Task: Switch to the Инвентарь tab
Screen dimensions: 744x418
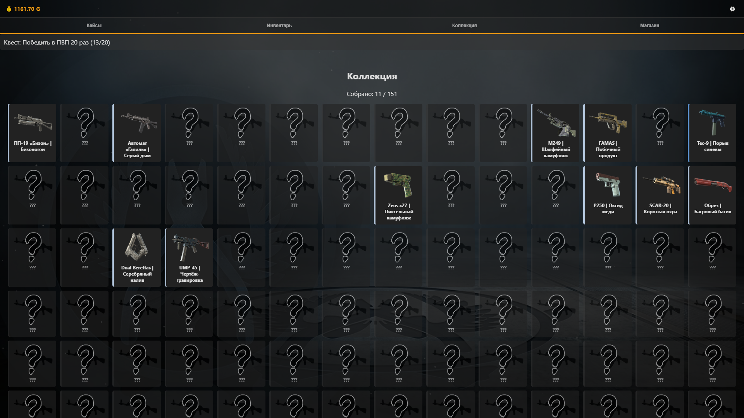Action: 279,26
